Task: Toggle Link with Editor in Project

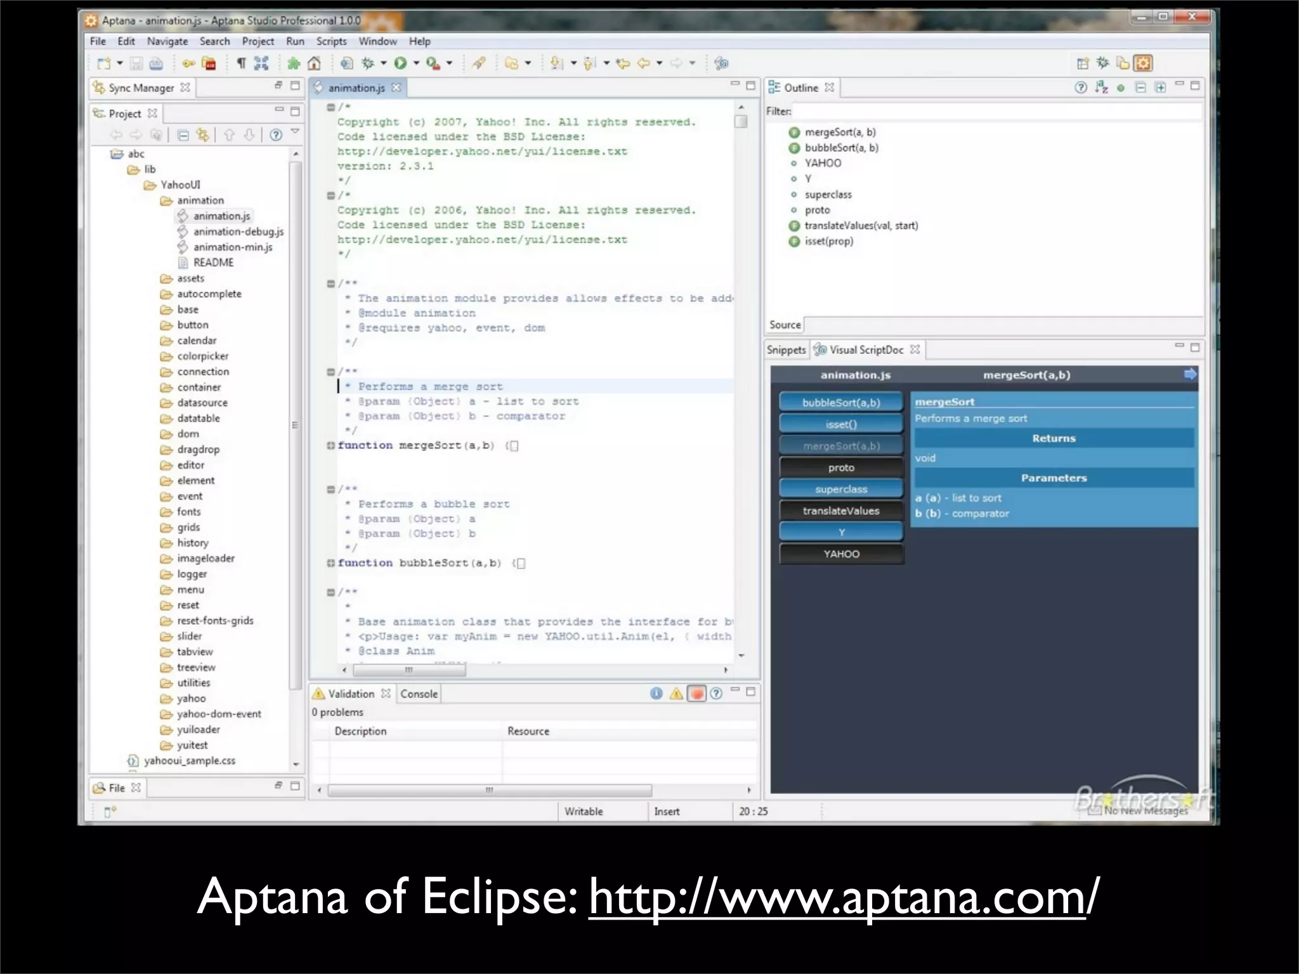Action: pyautogui.click(x=202, y=134)
